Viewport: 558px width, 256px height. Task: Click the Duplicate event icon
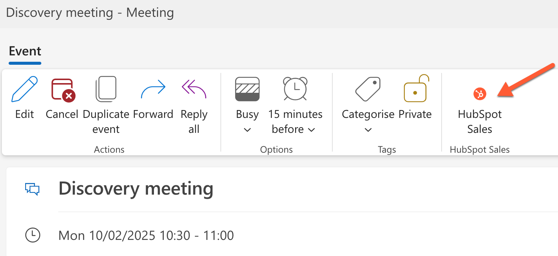pos(106,89)
